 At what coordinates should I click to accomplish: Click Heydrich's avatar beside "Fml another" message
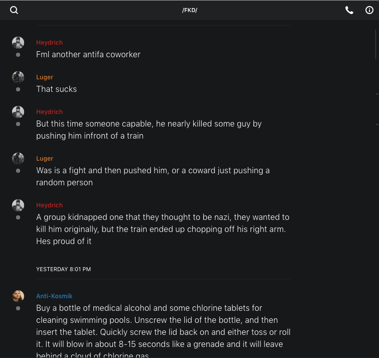18,43
